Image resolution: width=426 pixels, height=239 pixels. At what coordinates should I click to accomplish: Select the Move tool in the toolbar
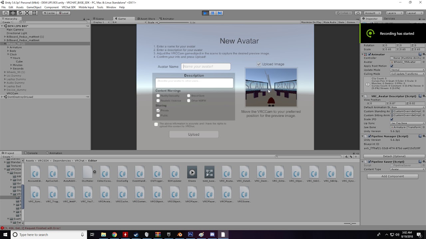(x=13, y=13)
